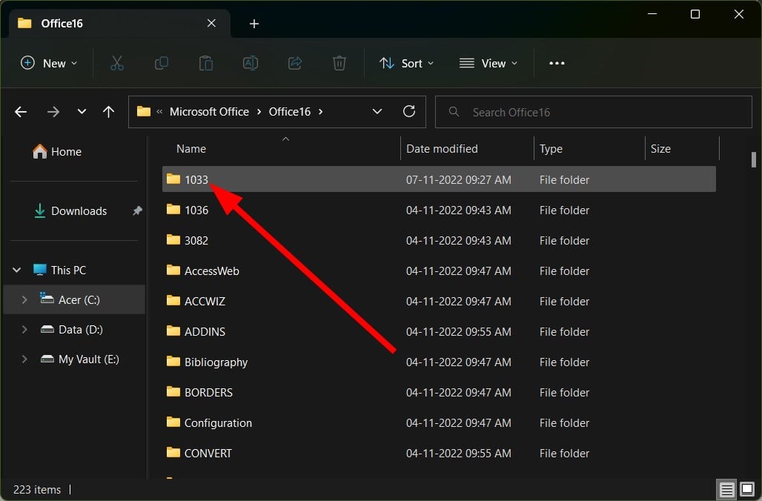This screenshot has width=762, height=501.
Task: Click the Configuration folder icon
Action: tap(173, 422)
